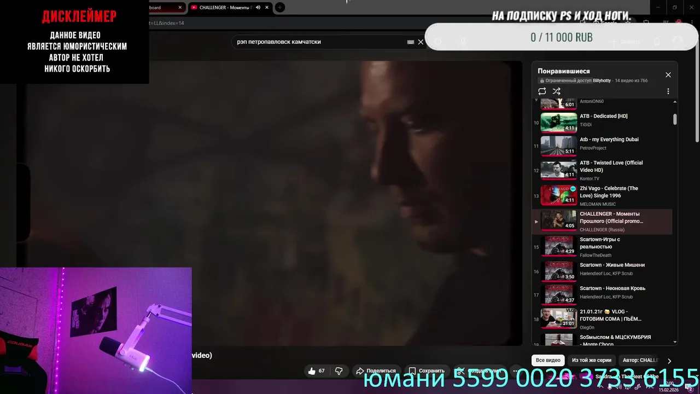
Task: Open a new browser tab with plus
Action: pyautogui.click(x=279, y=8)
